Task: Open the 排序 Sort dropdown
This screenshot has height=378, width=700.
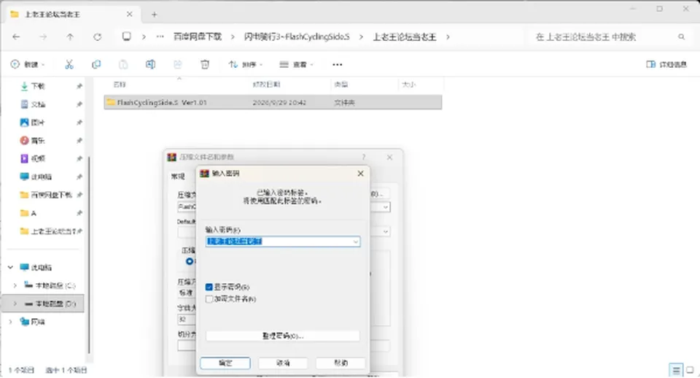Action: [246, 64]
